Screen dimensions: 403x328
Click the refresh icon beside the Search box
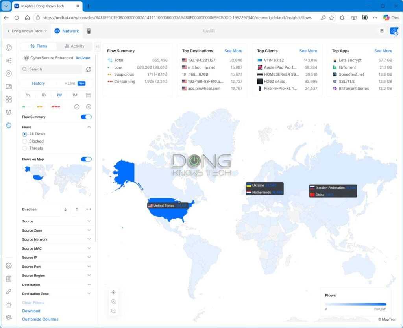[89, 69]
